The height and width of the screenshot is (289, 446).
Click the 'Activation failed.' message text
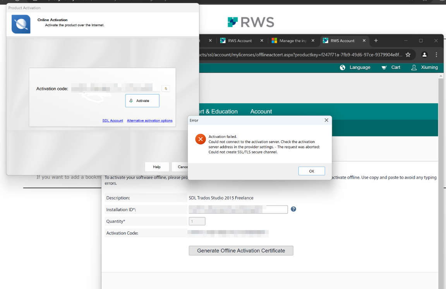[x=223, y=137]
